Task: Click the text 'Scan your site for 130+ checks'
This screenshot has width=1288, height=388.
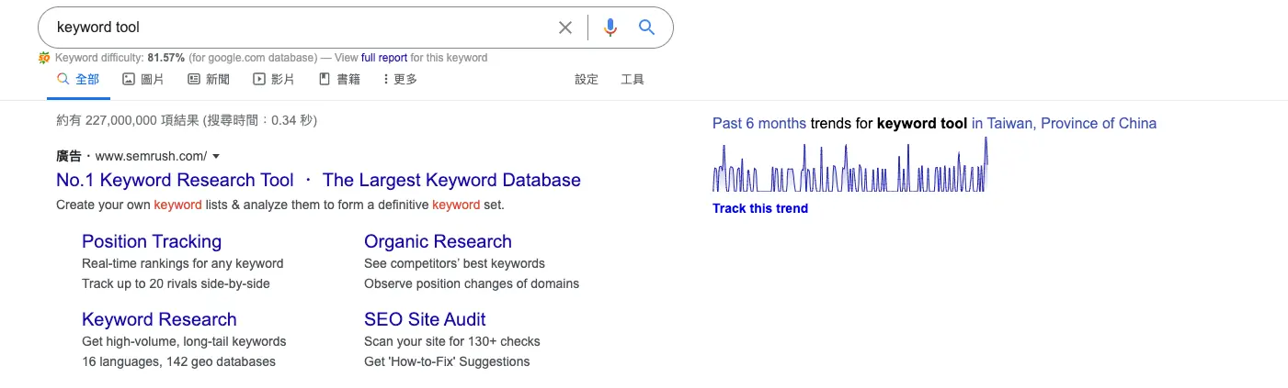Action: click(452, 341)
